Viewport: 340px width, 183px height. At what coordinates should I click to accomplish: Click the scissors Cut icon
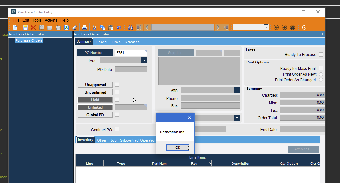coord(94,28)
